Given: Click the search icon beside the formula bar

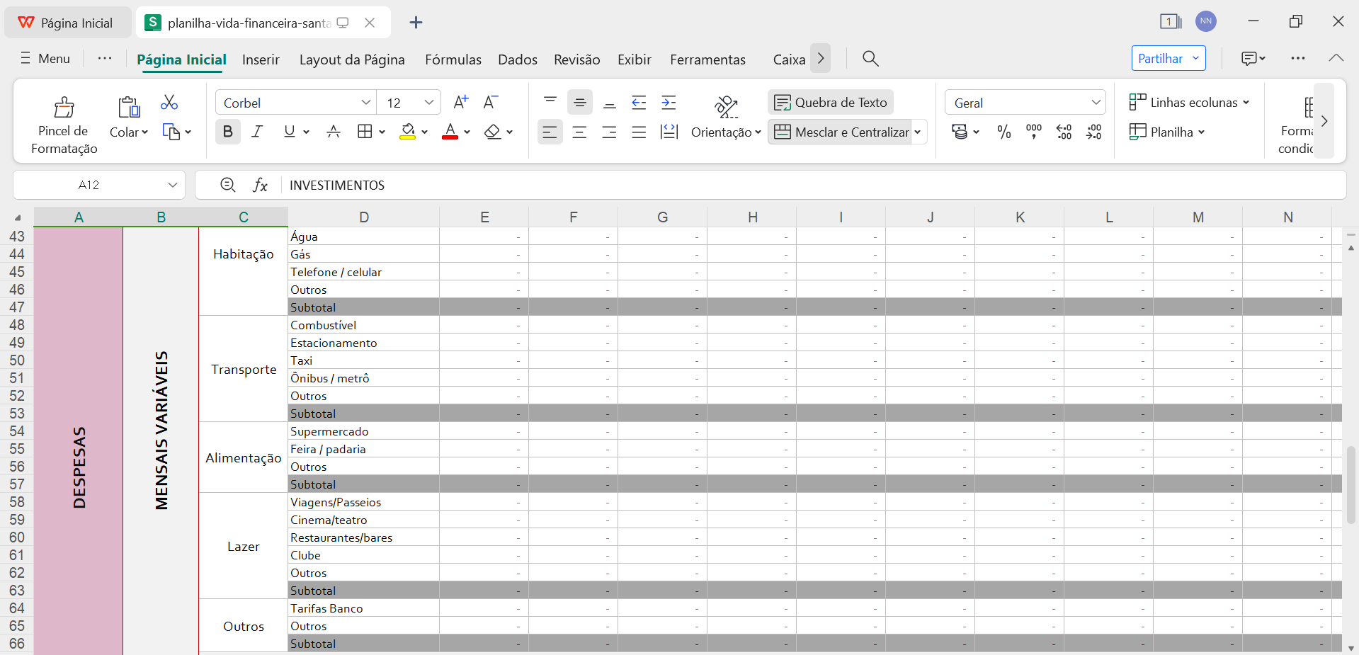Looking at the screenshot, I should click(228, 185).
